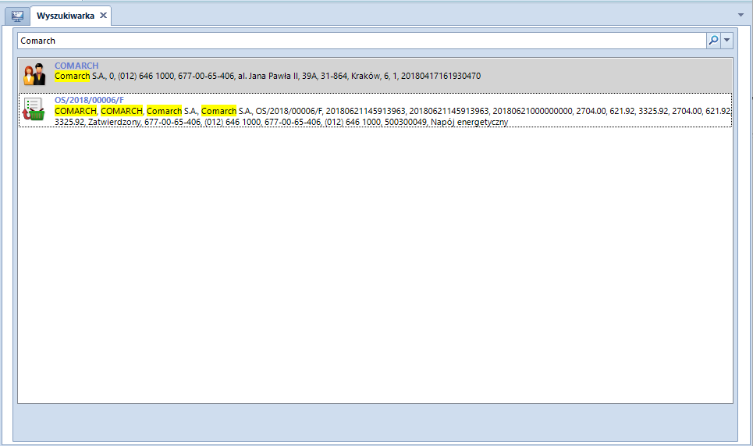Close the Wyszukiwarka tab
The image size is (753, 446).
(x=103, y=16)
